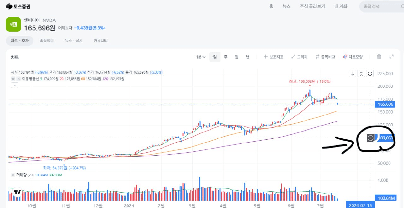Click the 1.00B volume axis label

pos(383,180)
